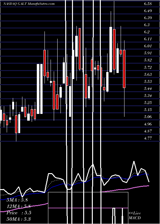Click the 5.15 price level label
The height and width of the screenshot is (224, 160).
pyautogui.click(x=148, y=109)
